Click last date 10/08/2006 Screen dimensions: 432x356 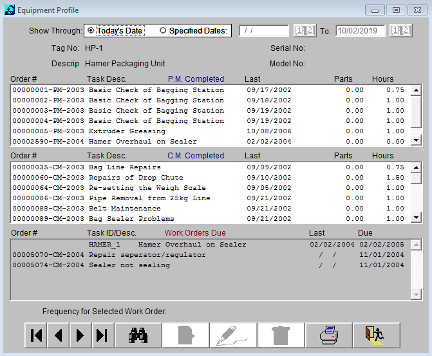(269, 131)
